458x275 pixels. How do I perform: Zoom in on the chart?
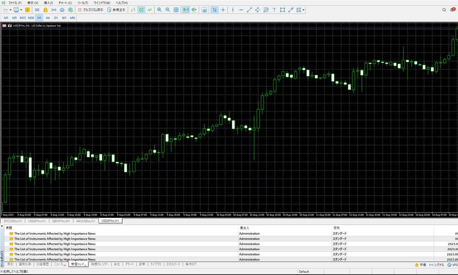(159, 10)
